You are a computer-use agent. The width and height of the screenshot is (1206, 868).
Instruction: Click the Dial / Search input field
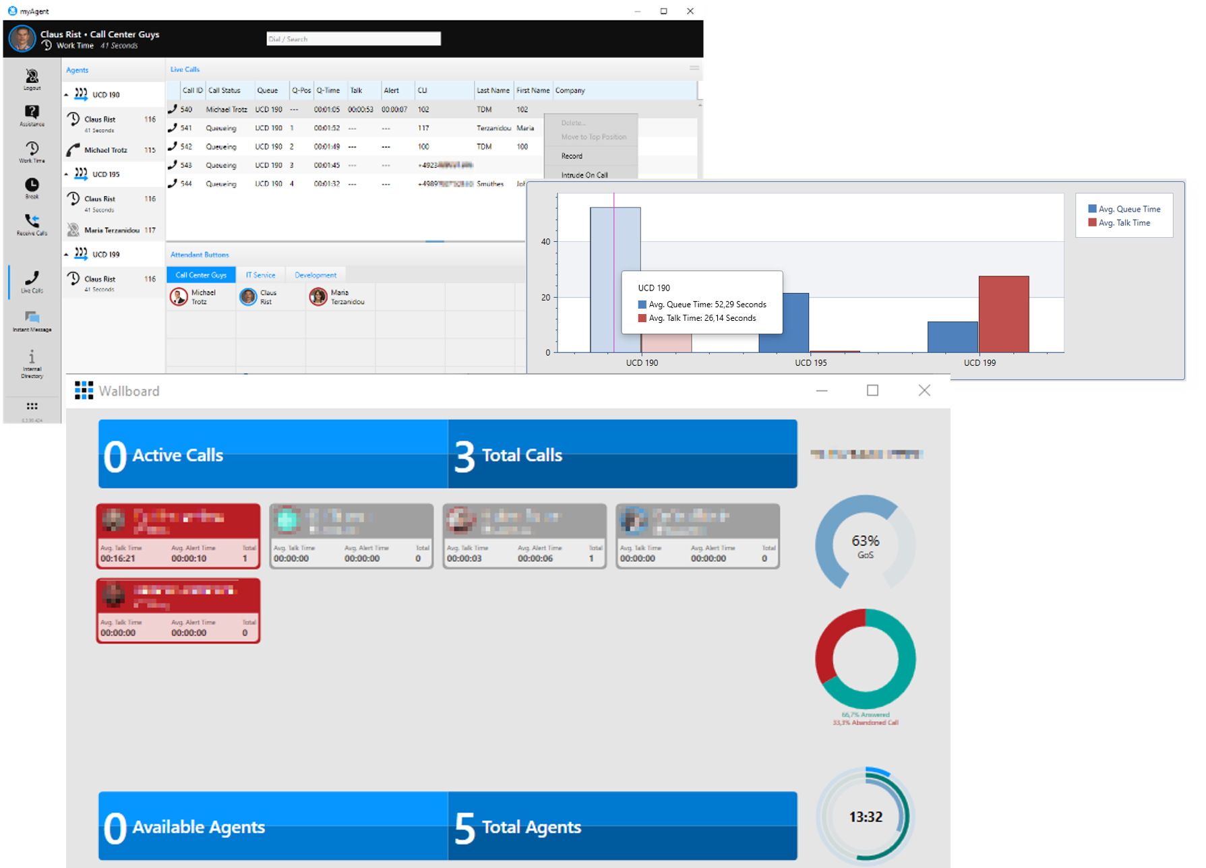coord(354,39)
